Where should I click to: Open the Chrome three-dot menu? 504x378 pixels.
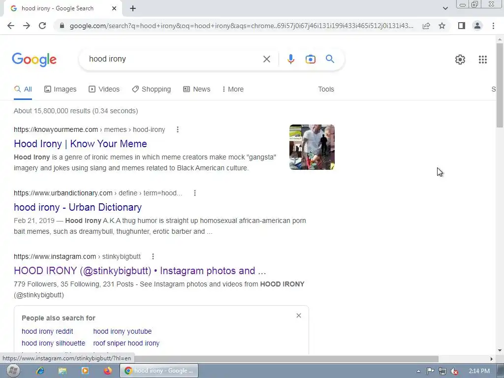(x=493, y=26)
